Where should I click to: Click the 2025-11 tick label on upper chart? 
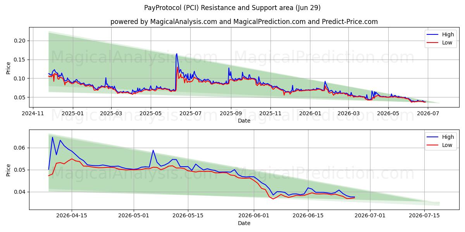click(x=270, y=113)
